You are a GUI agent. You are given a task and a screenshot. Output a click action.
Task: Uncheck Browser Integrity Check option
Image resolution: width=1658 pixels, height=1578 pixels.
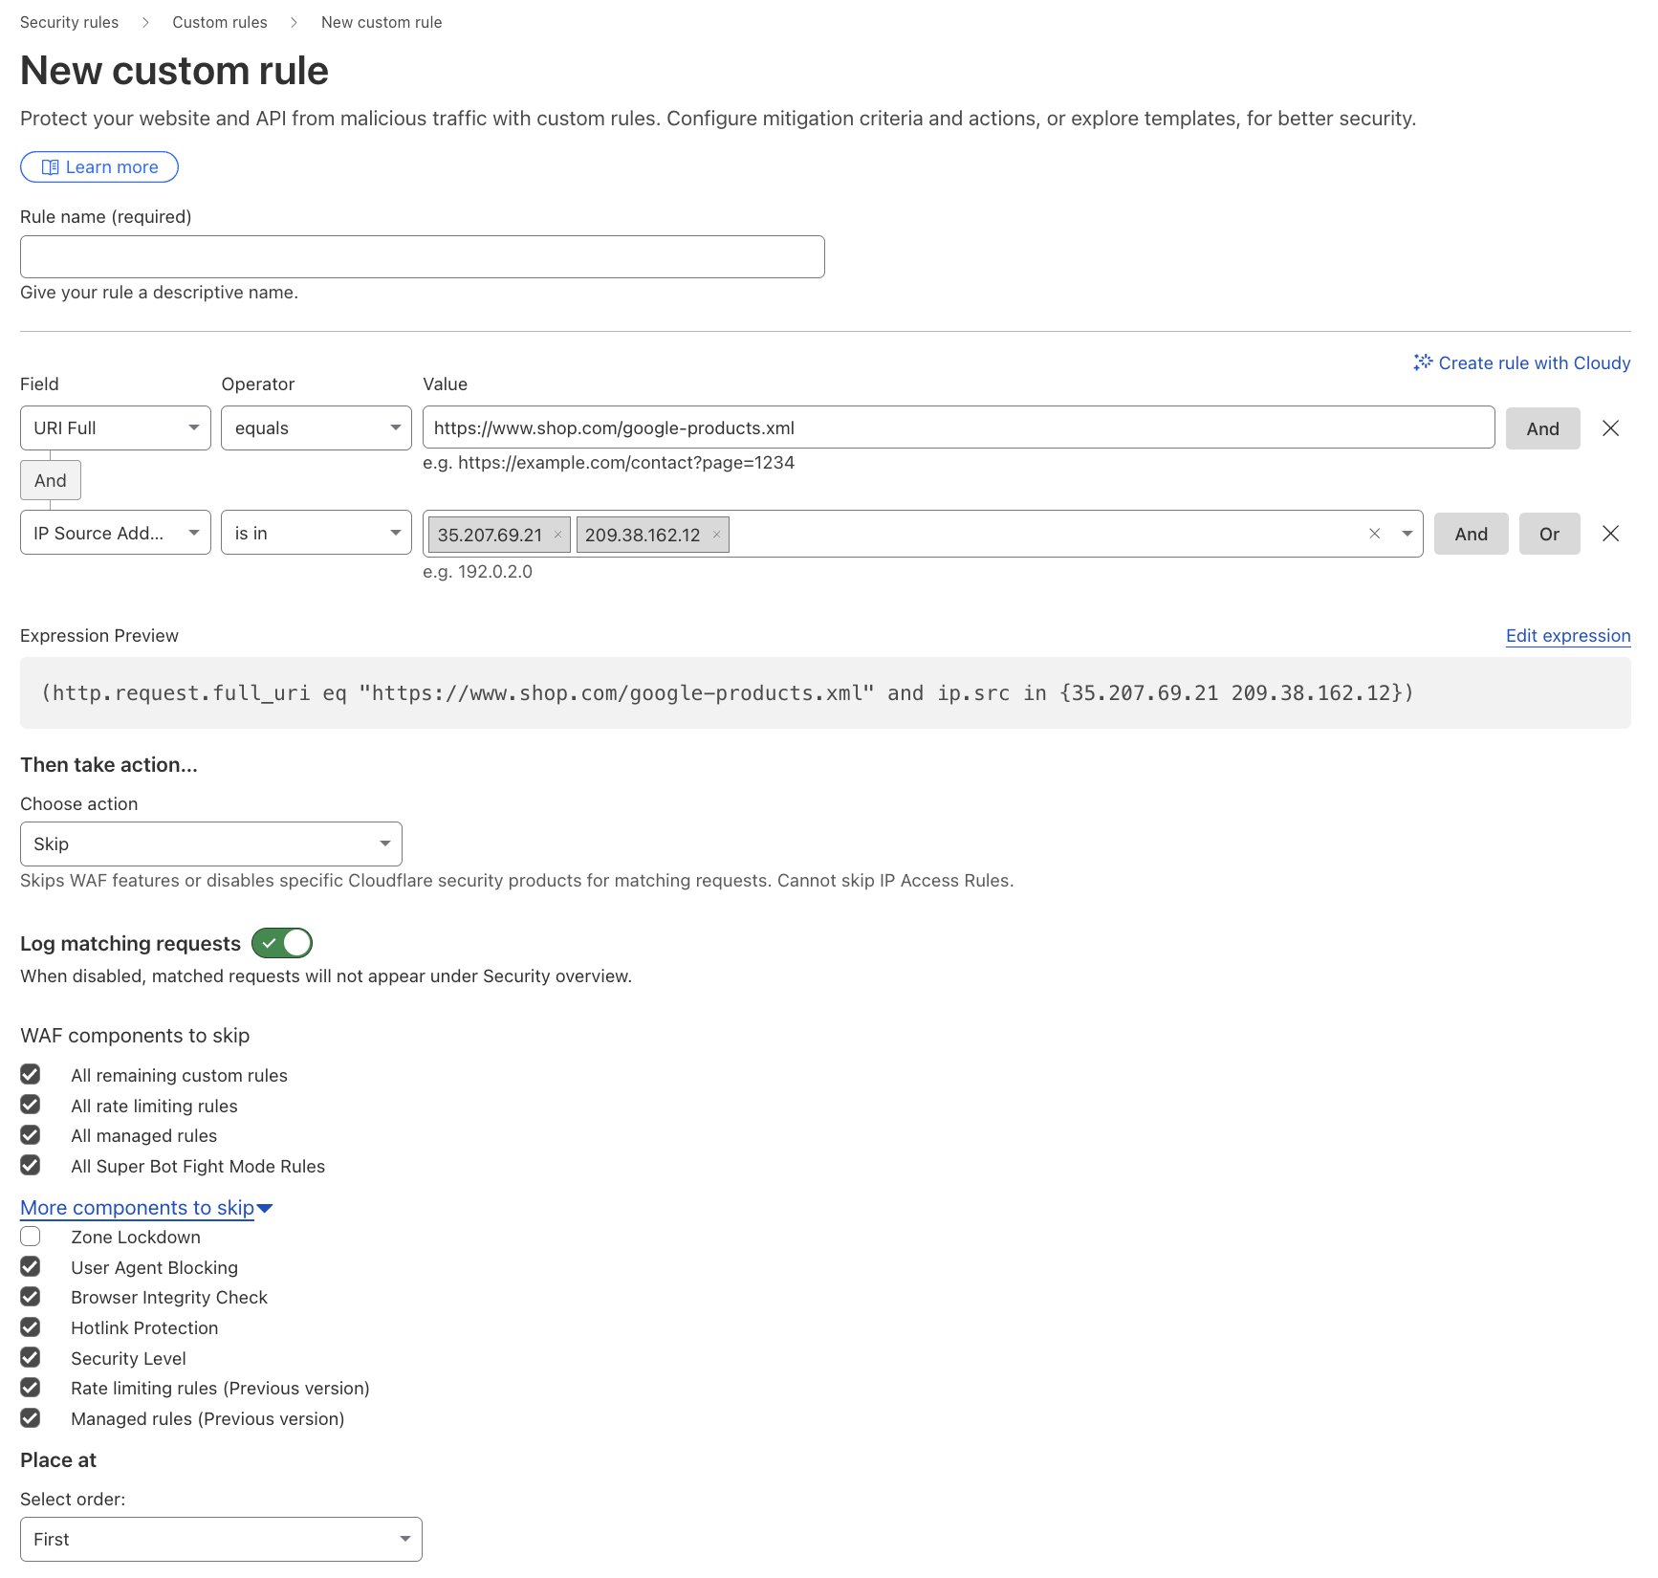[x=31, y=1297]
